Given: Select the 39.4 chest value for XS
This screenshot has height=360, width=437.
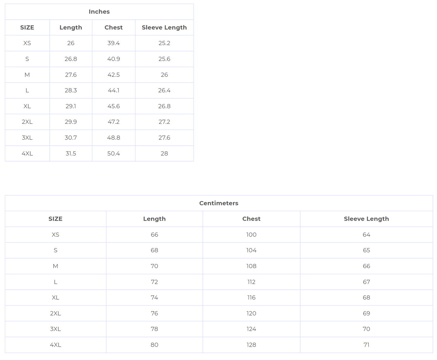Looking at the screenshot, I should tap(113, 43).
